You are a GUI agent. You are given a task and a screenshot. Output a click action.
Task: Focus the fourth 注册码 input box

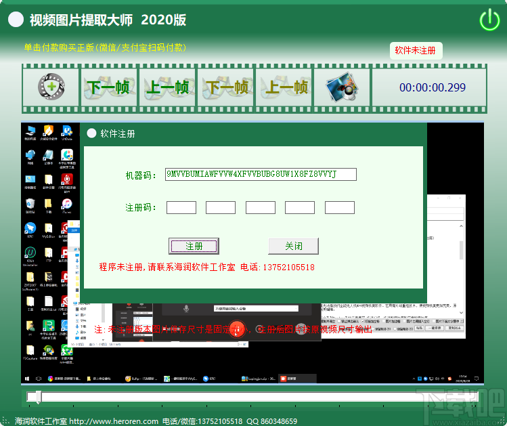(x=300, y=207)
